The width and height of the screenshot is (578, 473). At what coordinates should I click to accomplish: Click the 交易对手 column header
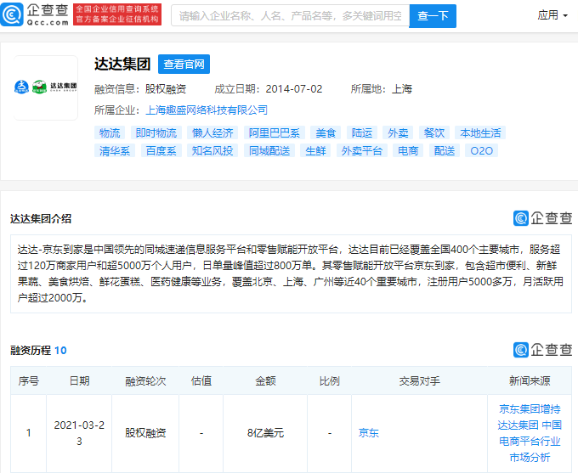point(420,380)
